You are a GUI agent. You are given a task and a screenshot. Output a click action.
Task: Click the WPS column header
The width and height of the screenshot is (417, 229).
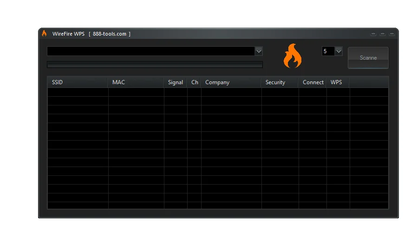point(337,82)
